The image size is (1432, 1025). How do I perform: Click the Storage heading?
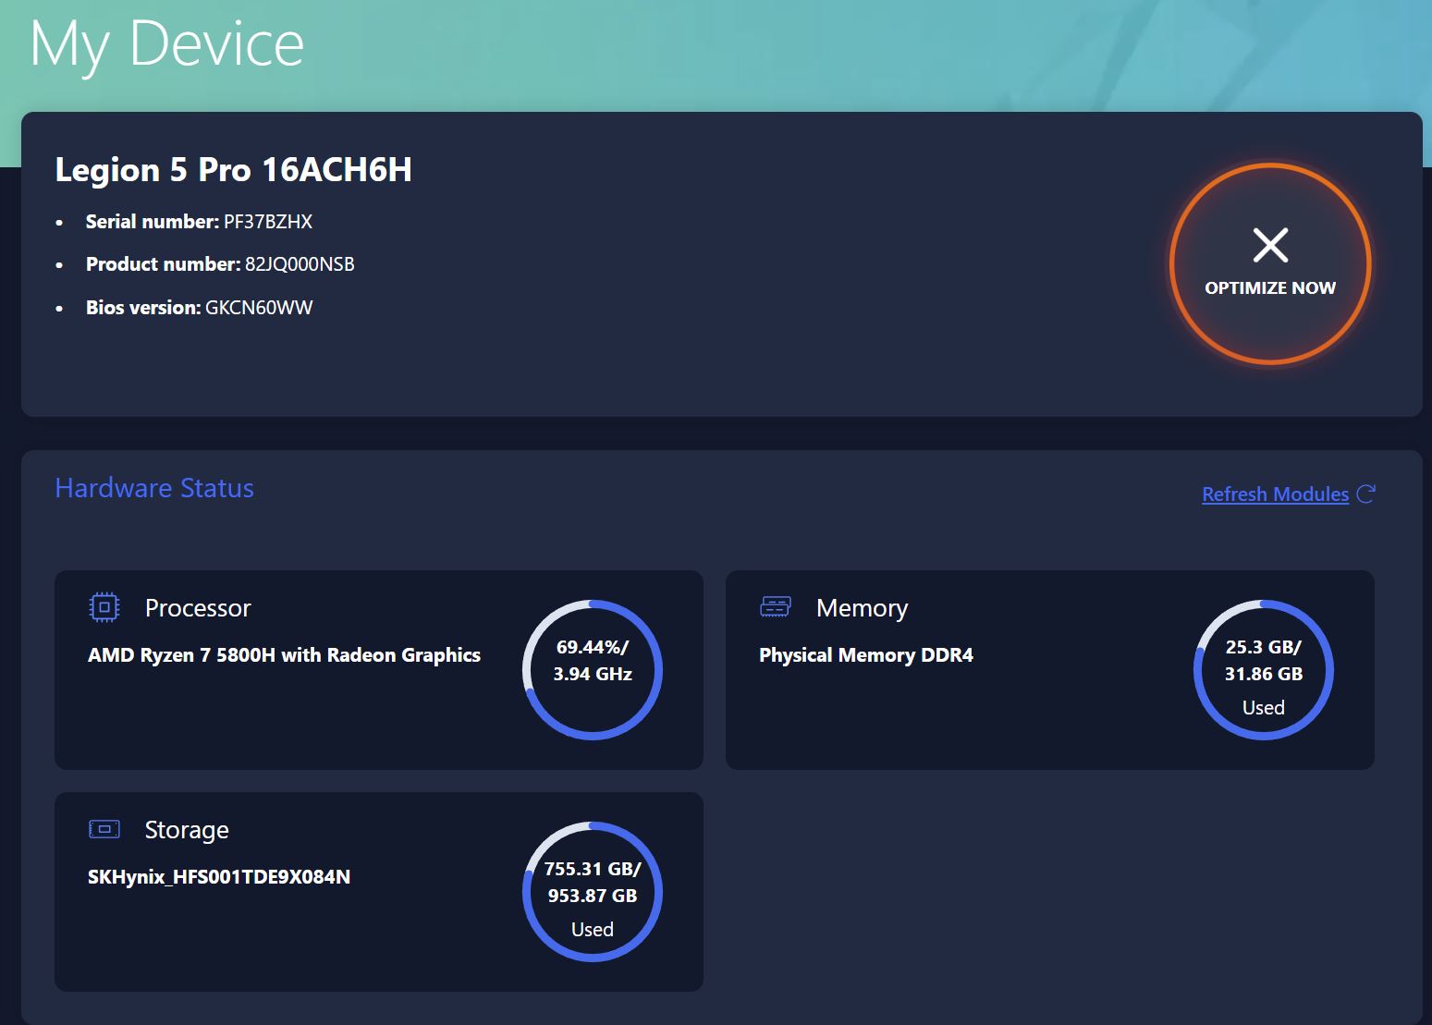click(187, 830)
